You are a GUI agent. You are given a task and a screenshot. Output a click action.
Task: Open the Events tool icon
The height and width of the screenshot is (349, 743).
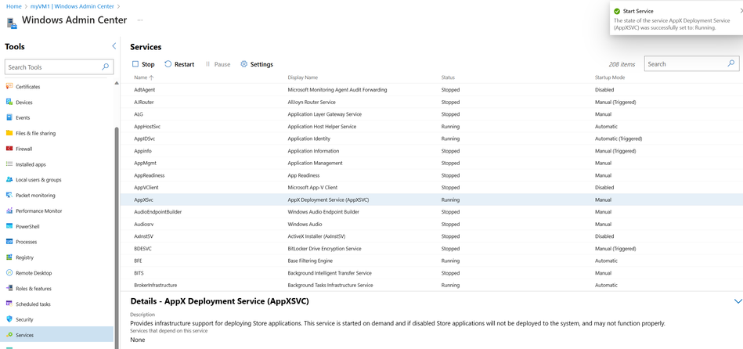pyautogui.click(x=9, y=117)
